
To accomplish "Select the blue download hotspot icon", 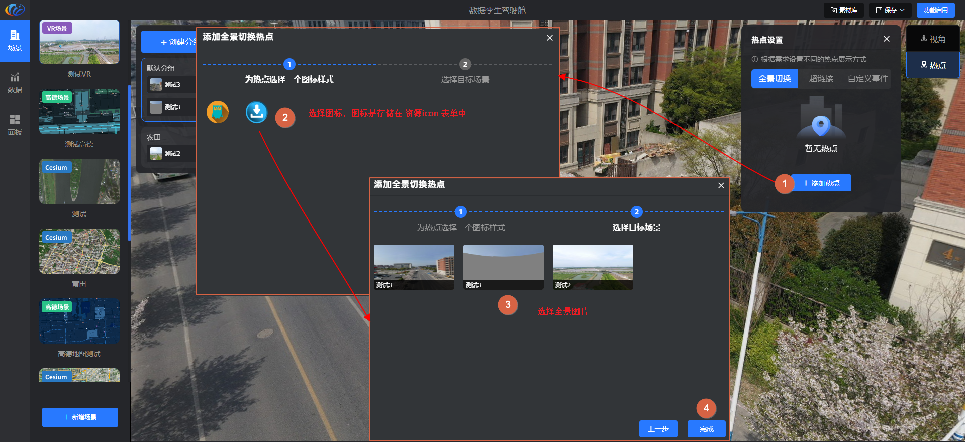I will 256,112.
